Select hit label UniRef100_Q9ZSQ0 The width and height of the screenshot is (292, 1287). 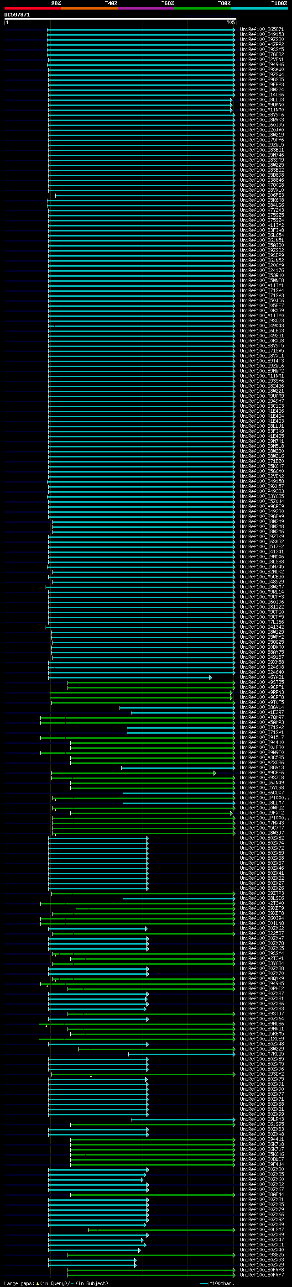262,39
